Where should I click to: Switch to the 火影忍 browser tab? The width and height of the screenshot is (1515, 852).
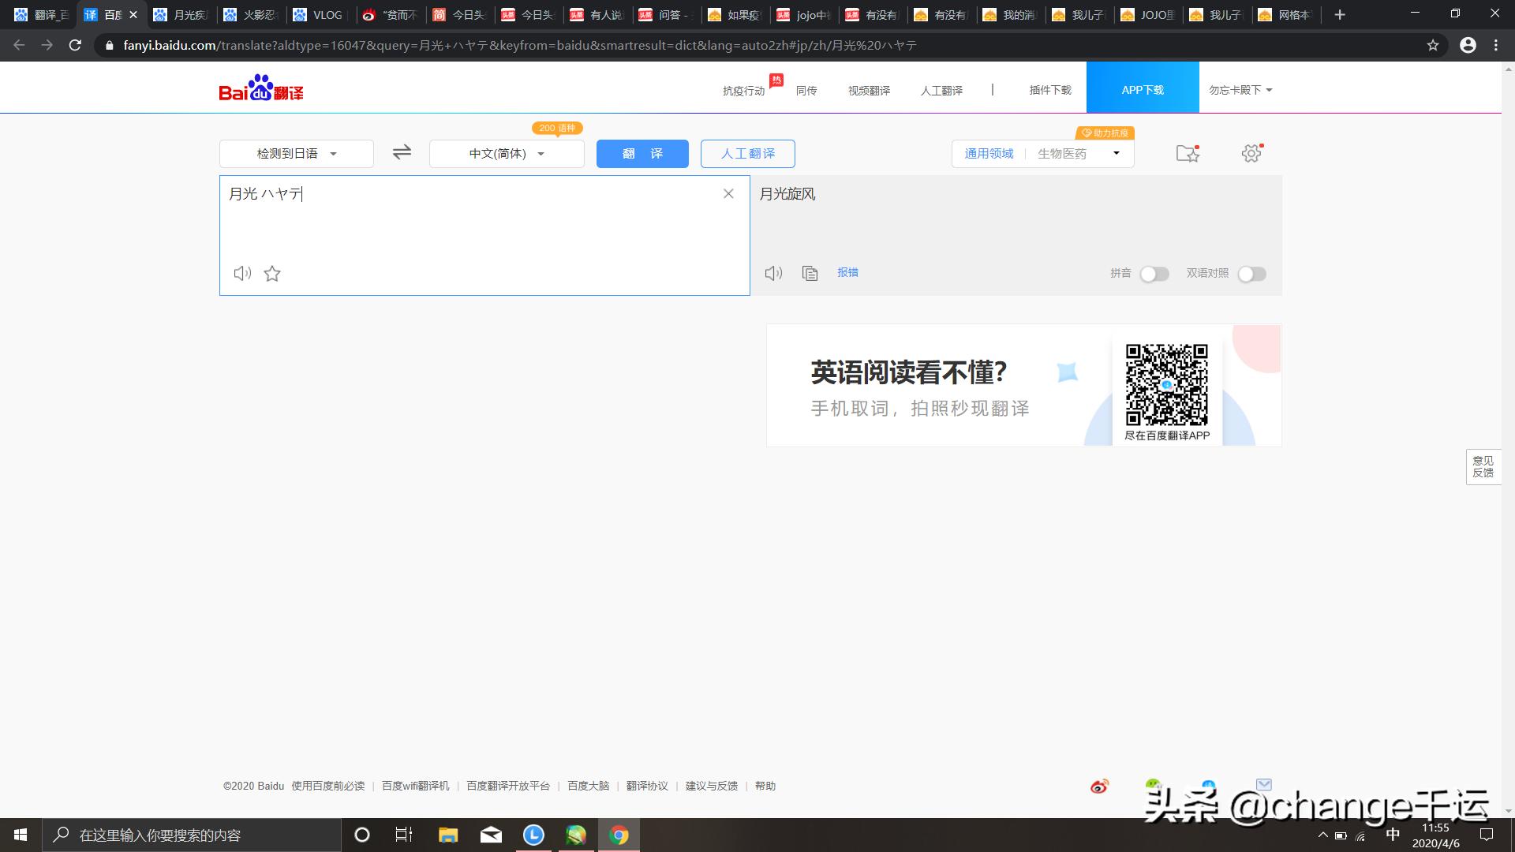click(x=252, y=15)
